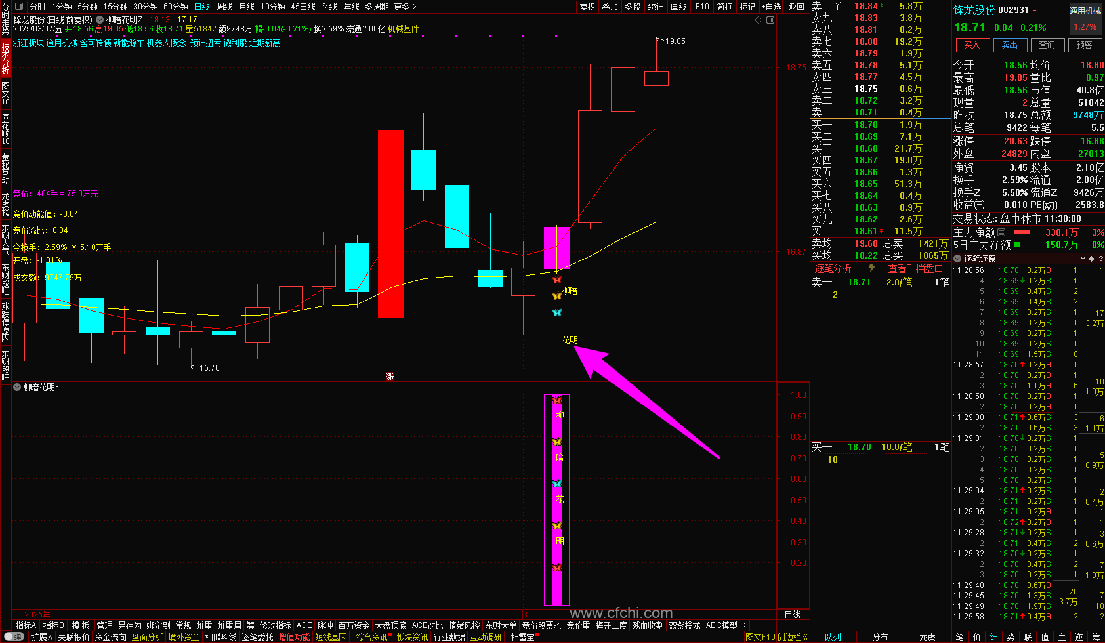1105x643 pixels.
Task: Select the 队列 tab under order panel
Action: (x=833, y=637)
